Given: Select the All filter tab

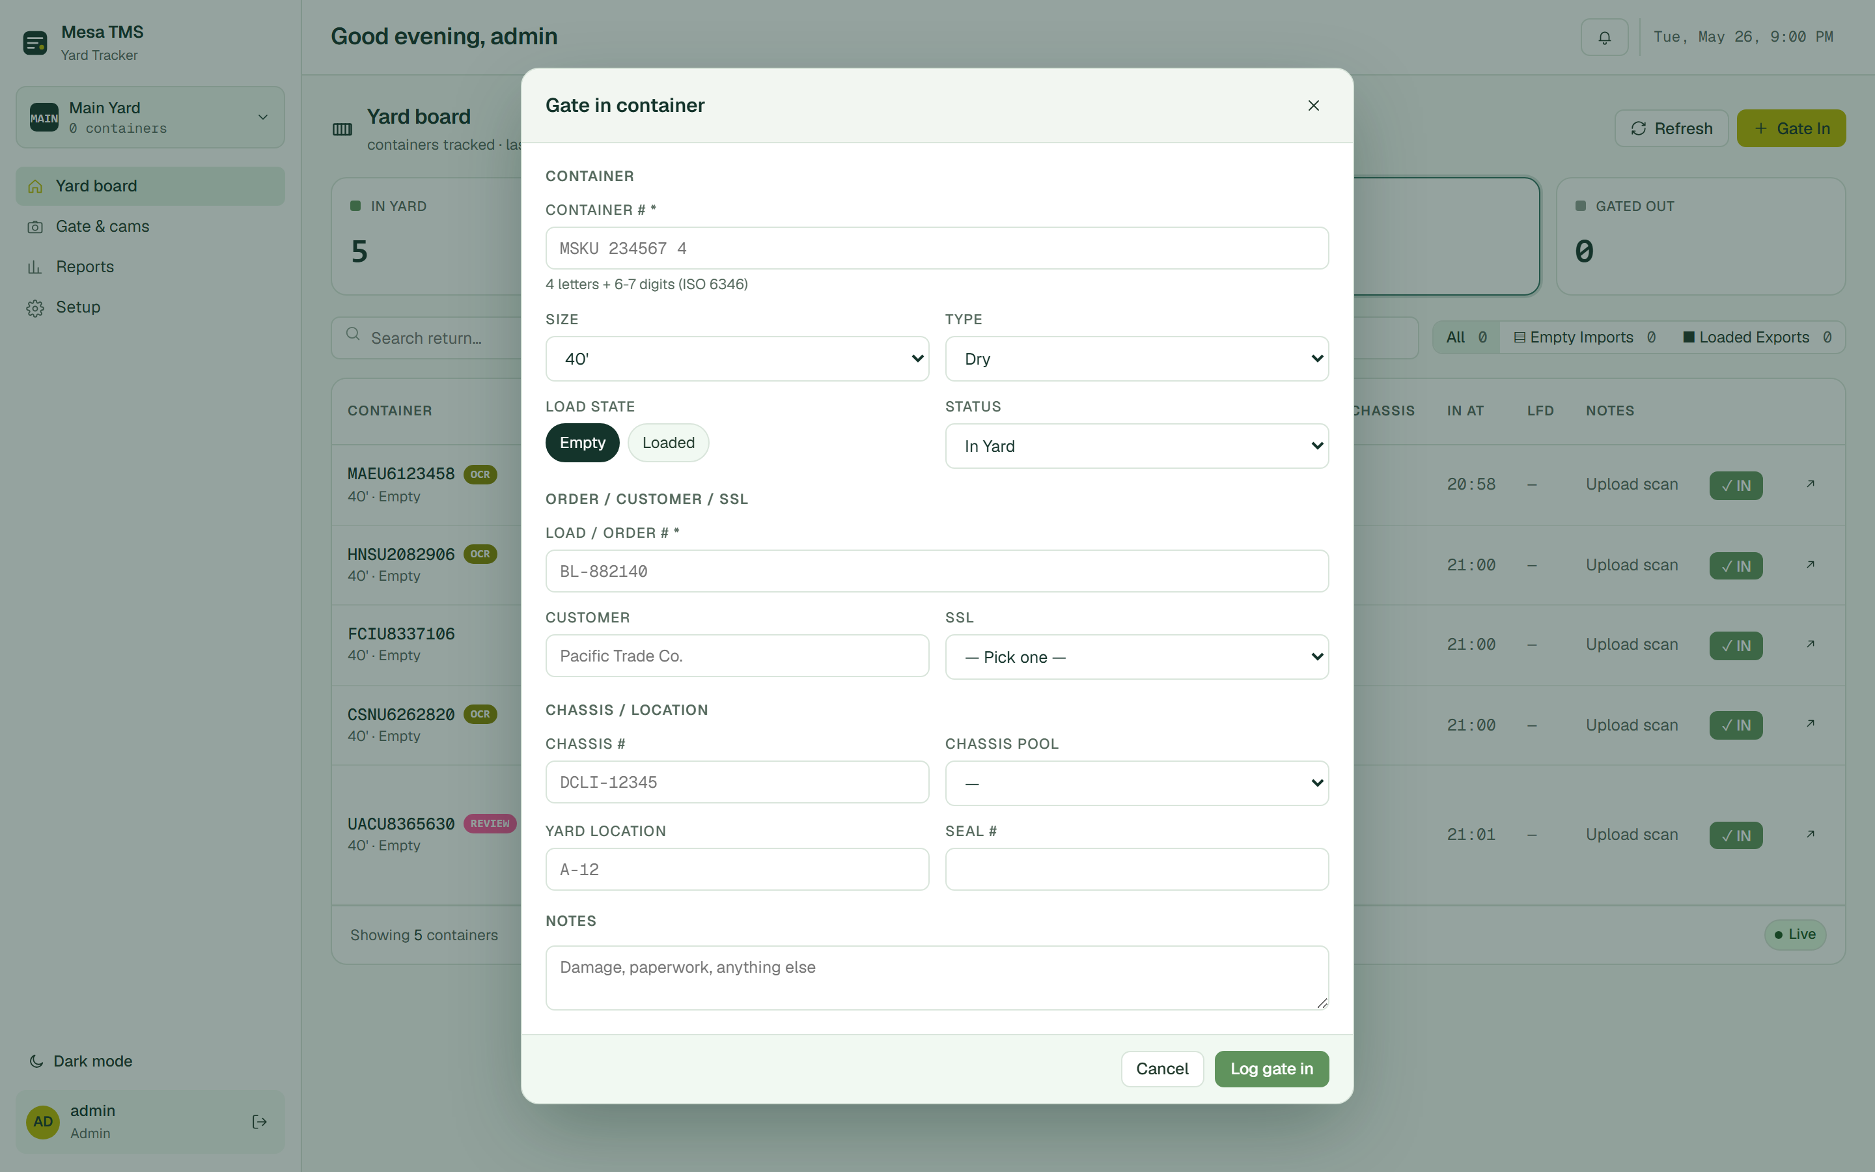Looking at the screenshot, I should (x=1466, y=337).
